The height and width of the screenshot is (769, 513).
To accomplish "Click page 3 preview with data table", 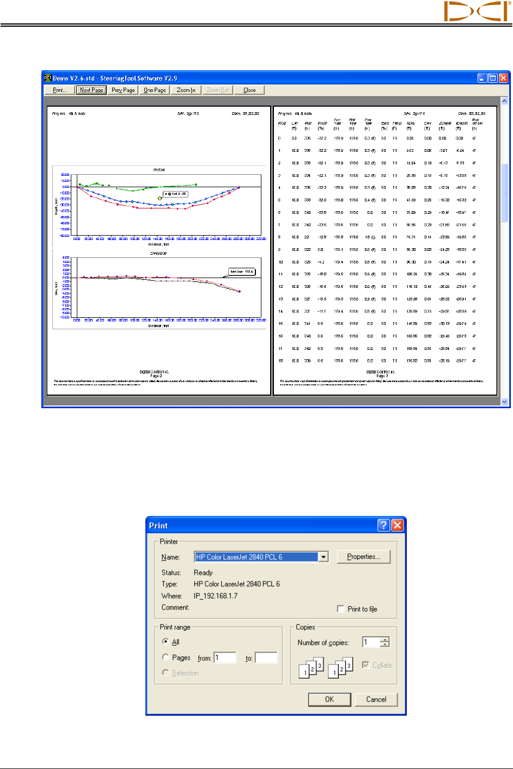I will [x=385, y=250].
